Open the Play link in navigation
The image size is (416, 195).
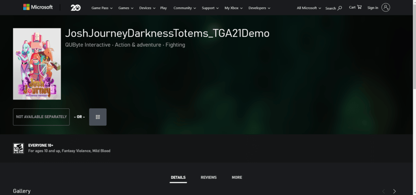pos(163,8)
